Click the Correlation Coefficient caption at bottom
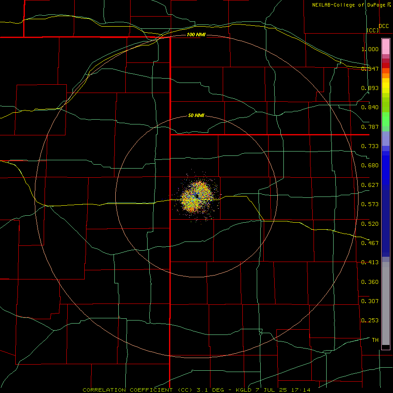The image size is (393, 393). coord(196,390)
